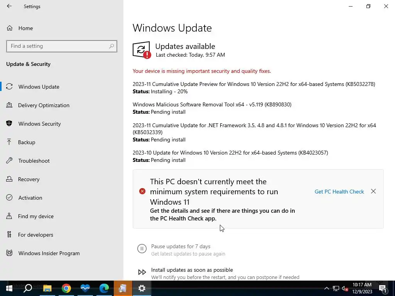Open Troubleshoot settings

tap(34, 161)
